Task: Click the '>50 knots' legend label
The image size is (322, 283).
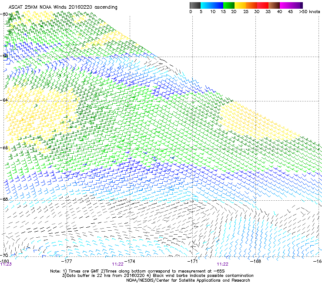Action: pyautogui.click(x=309, y=12)
